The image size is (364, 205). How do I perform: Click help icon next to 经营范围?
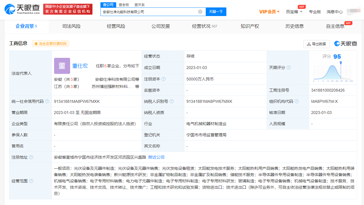coord(31,181)
